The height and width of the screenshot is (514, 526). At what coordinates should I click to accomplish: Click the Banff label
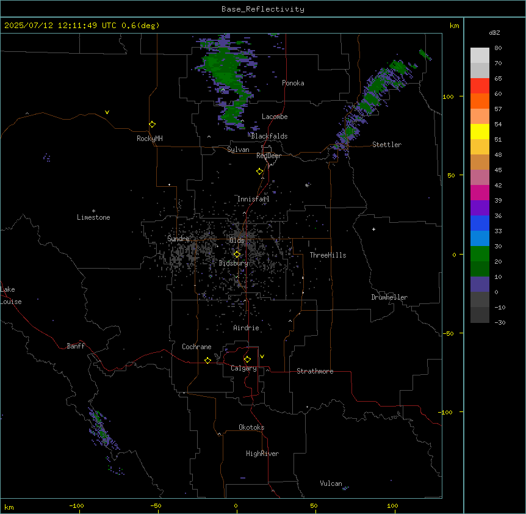(76, 346)
